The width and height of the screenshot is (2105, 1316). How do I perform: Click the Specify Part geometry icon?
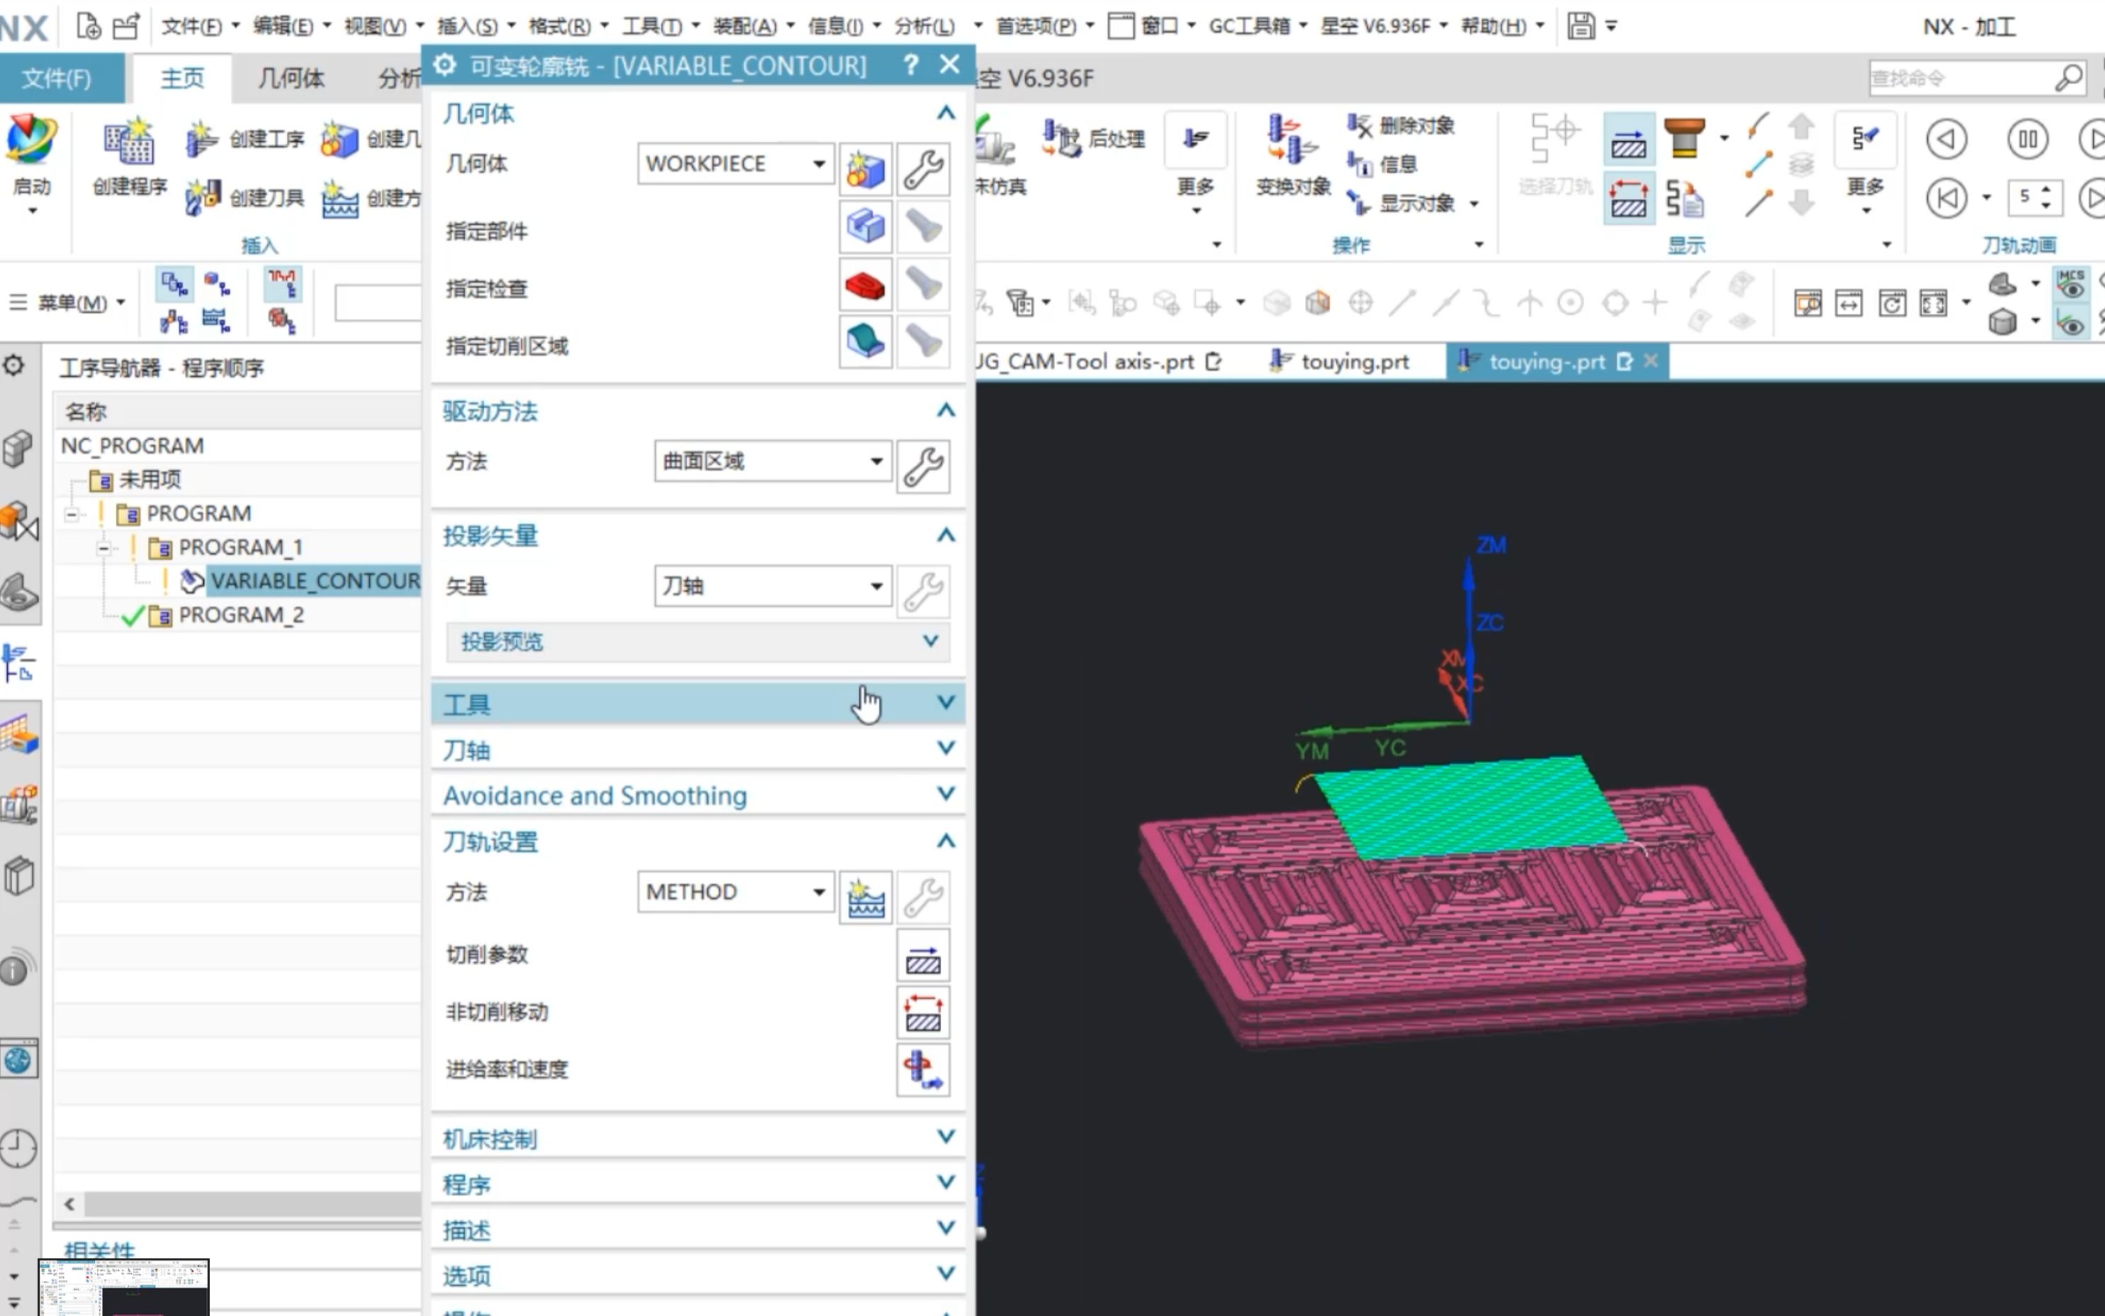(865, 227)
